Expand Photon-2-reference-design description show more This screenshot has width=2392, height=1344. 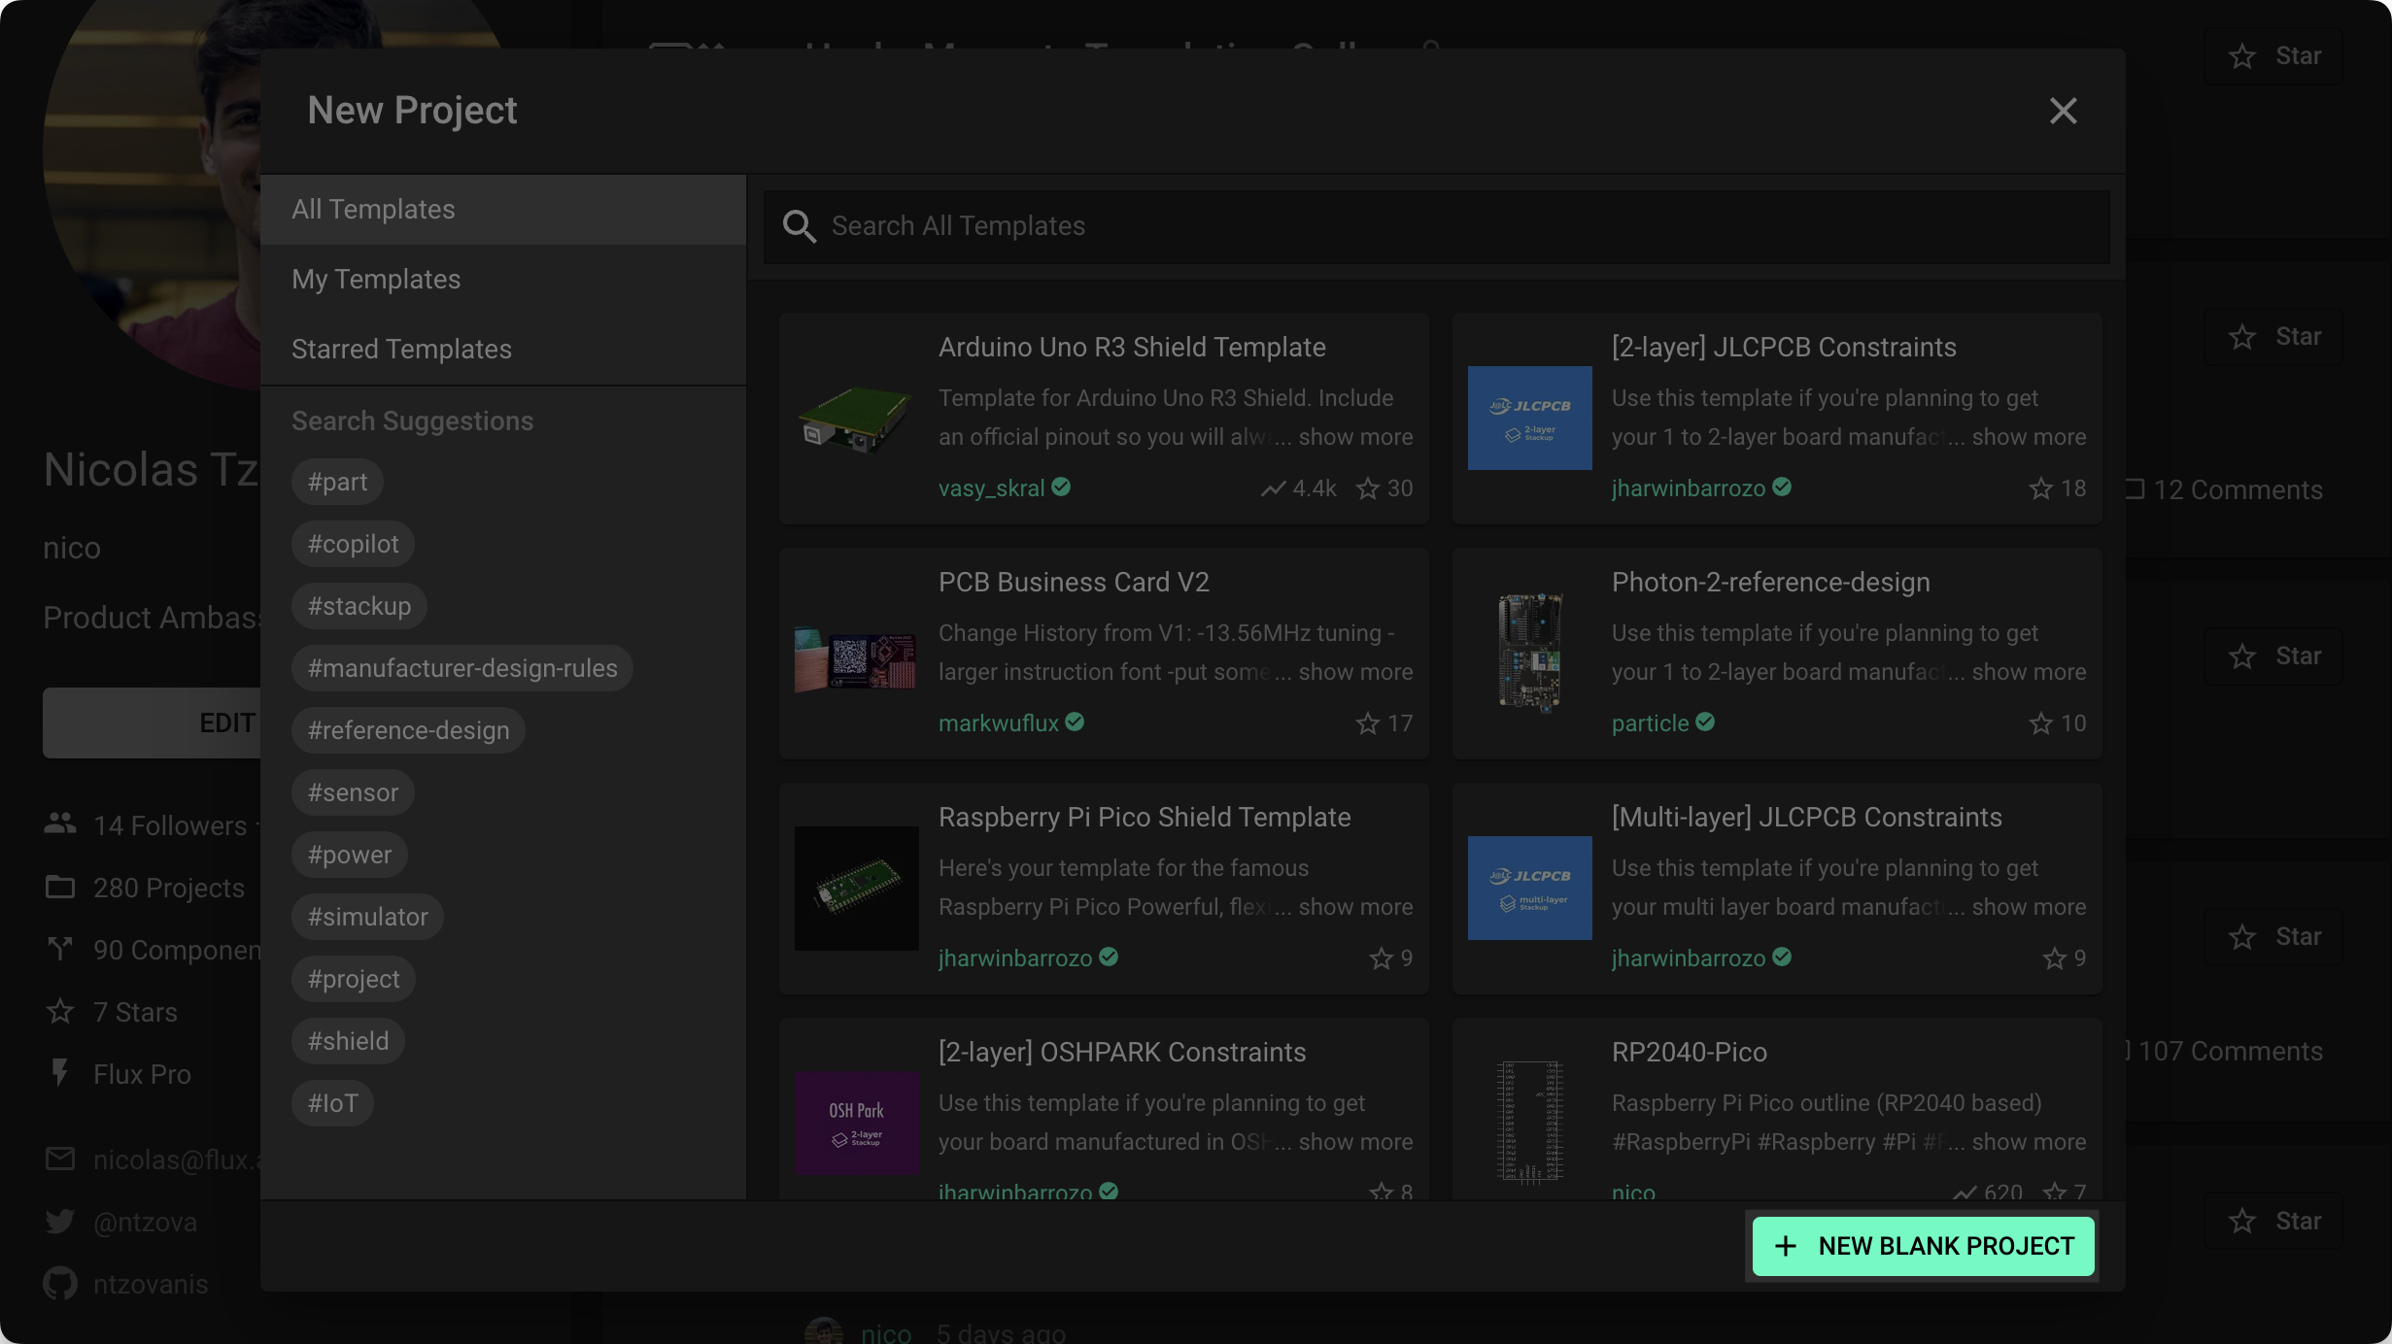point(2029,673)
